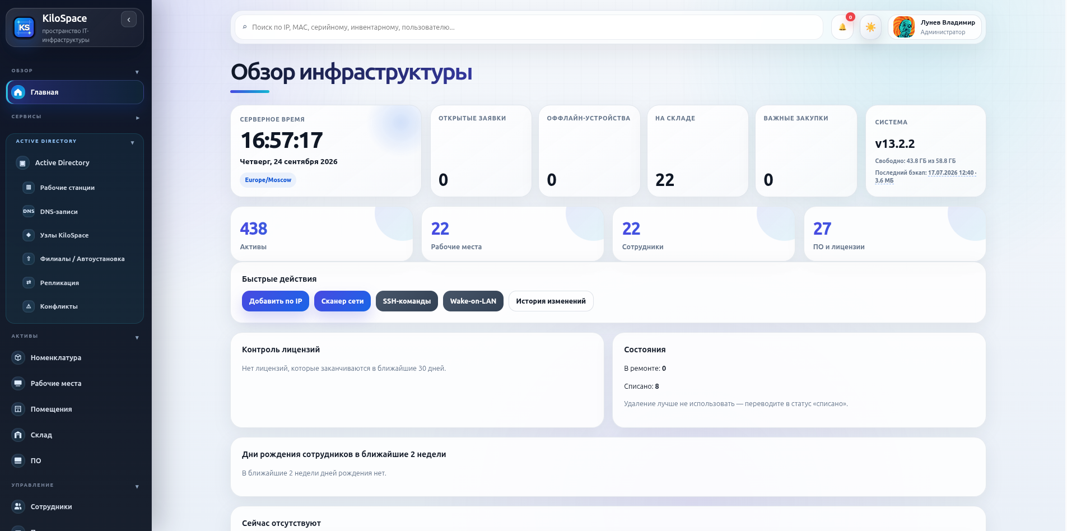Collapse the АКТИВЫ section arrow
The width and height of the screenshot is (1067, 531).
137,338
